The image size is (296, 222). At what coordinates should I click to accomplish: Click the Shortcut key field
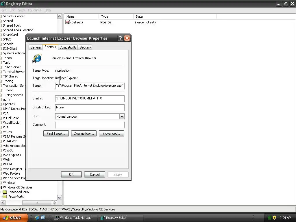tap(90, 108)
